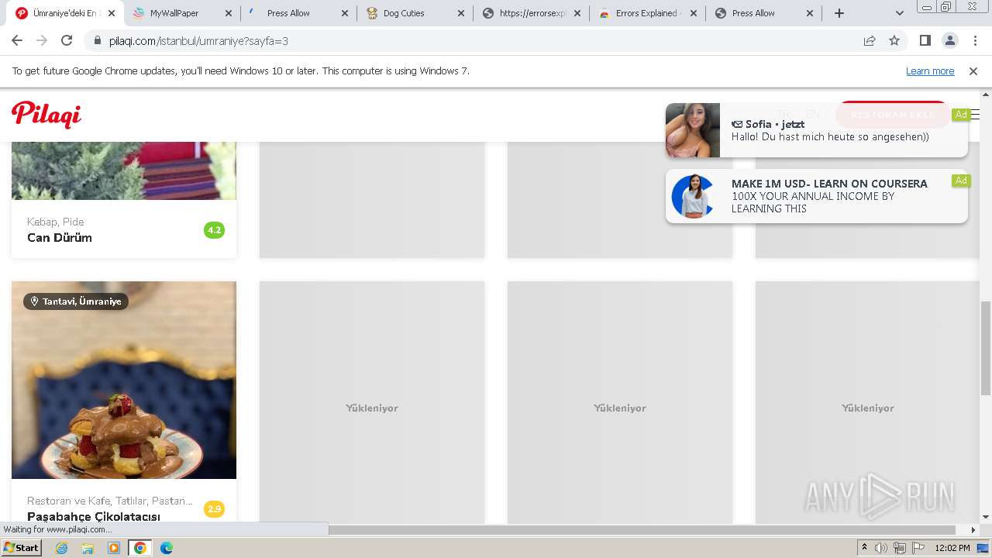Open the Chrome profile avatar menu
This screenshot has width=992, height=558.
pos(949,40)
